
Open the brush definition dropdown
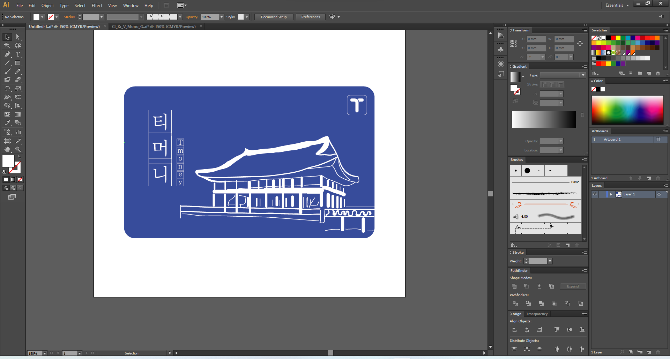[x=180, y=17]
